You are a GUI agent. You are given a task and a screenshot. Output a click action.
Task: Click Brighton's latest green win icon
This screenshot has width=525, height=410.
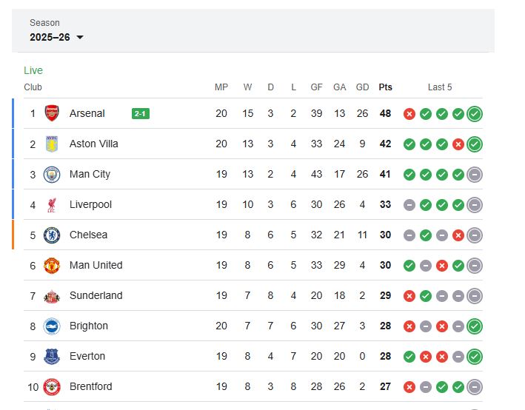[x=475, y=326]
